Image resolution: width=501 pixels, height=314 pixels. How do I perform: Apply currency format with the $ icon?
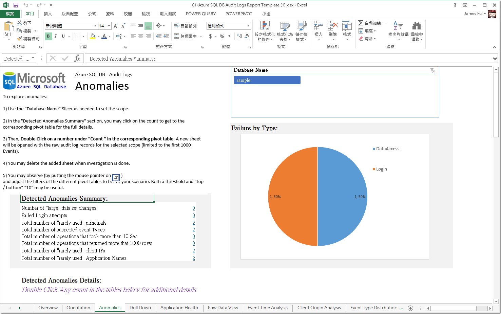(x=210, y=36)
